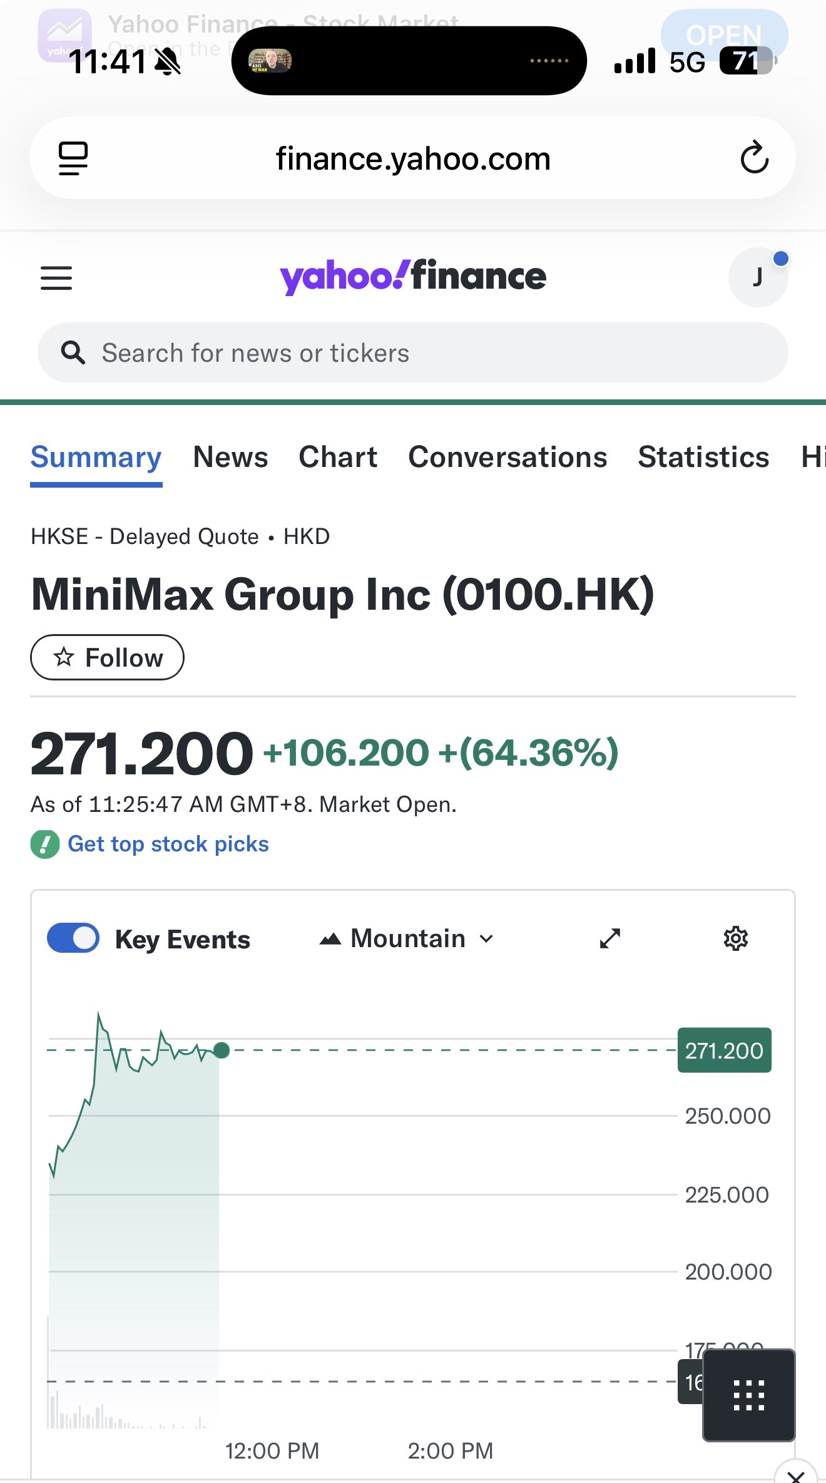Switch to the Chart tab
The image size is (826, 1483).
point(338,457)
